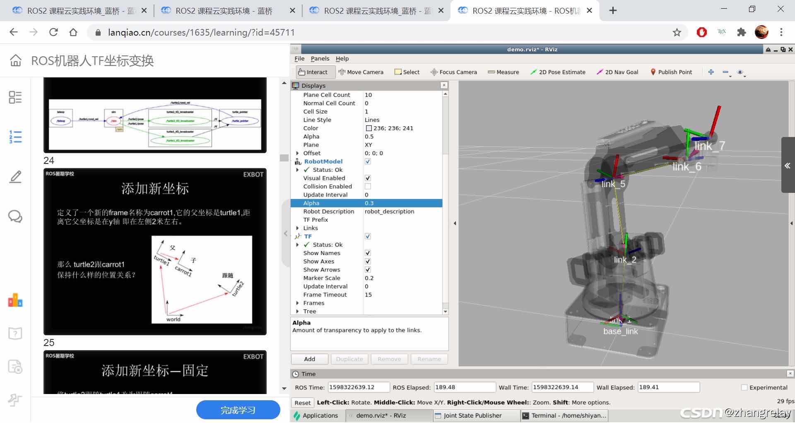The height and width of the screenshot is (423, 795).
Task: Toggle the RobotModel display checkbox
Action: (368, 161)
